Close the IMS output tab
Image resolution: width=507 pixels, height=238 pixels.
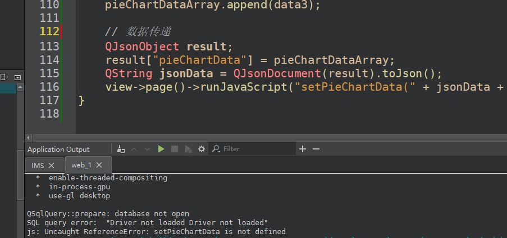pyautogui.click(x=52, y=165)
